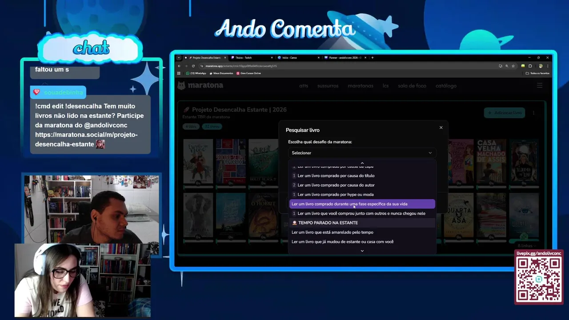Screen dimensions: 569x320
Task: Click the maratona cat logo
Action: tap(181, 85)
